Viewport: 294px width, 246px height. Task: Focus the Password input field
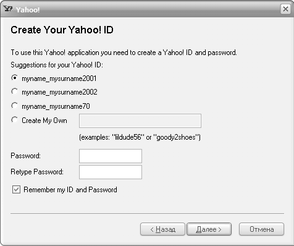click(x=111, y=156)
